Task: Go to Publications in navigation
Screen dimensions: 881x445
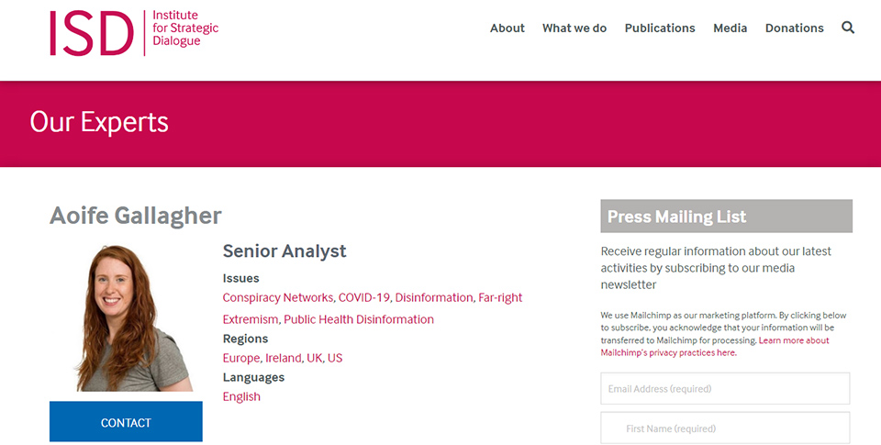Action: coord(660,28)
